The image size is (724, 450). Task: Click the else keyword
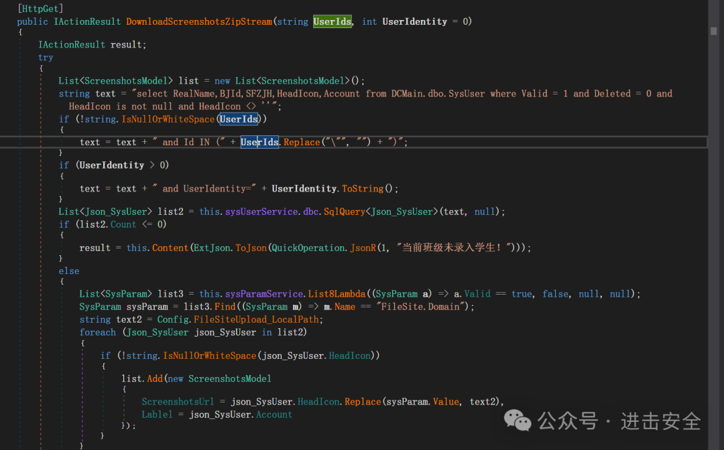tap(69, 271)
